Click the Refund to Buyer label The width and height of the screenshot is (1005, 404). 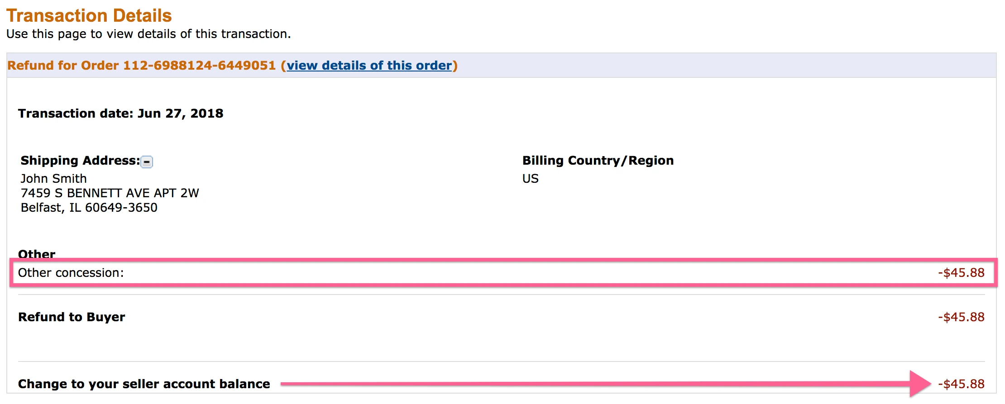click(72, 317)
